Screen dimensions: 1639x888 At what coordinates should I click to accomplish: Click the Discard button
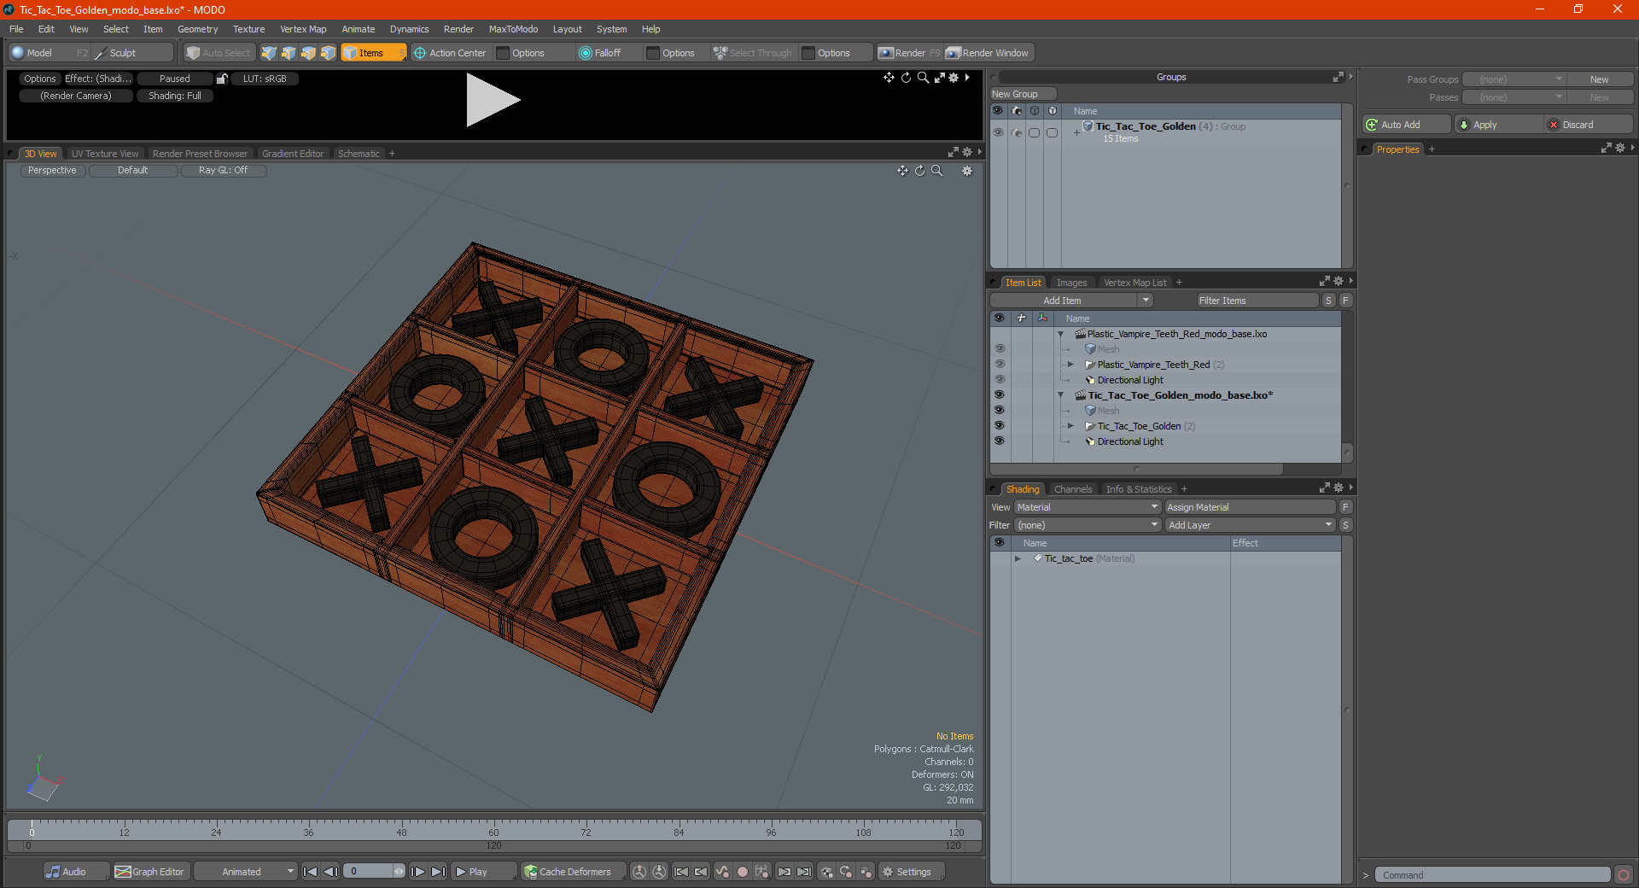[1589, 125]
